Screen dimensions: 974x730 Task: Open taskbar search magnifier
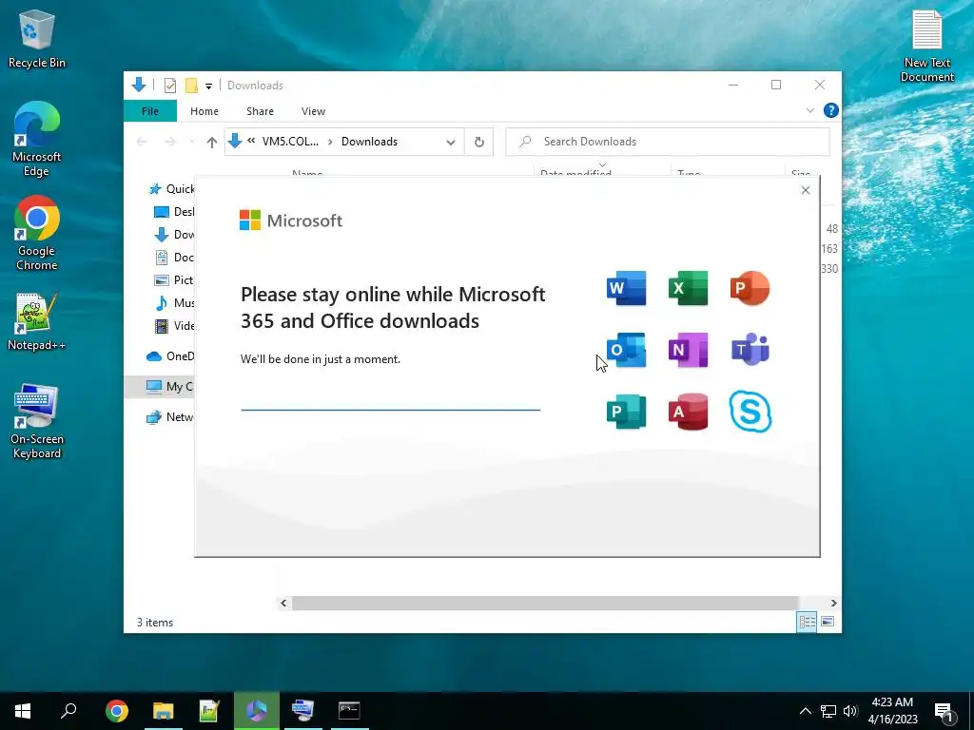[68, 711]
